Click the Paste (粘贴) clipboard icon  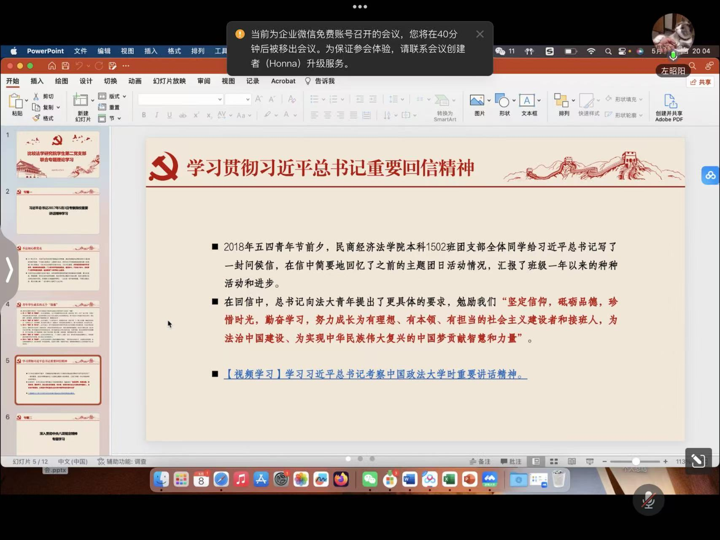[x=16, y=102]
